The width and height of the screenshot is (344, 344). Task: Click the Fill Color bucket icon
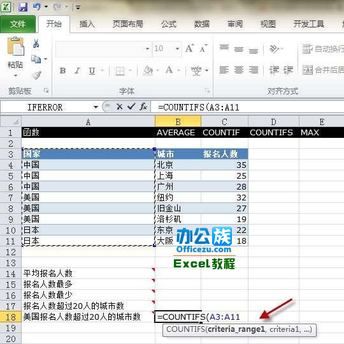148,71
